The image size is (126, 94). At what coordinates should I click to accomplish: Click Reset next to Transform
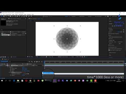[23, 67]
